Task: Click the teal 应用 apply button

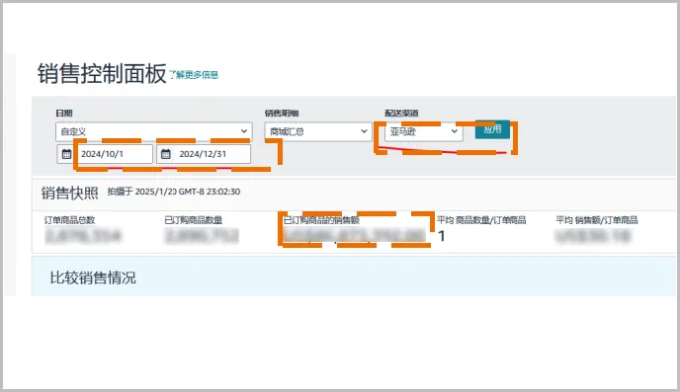Action: pyautogui.click(x=492, y=129)
